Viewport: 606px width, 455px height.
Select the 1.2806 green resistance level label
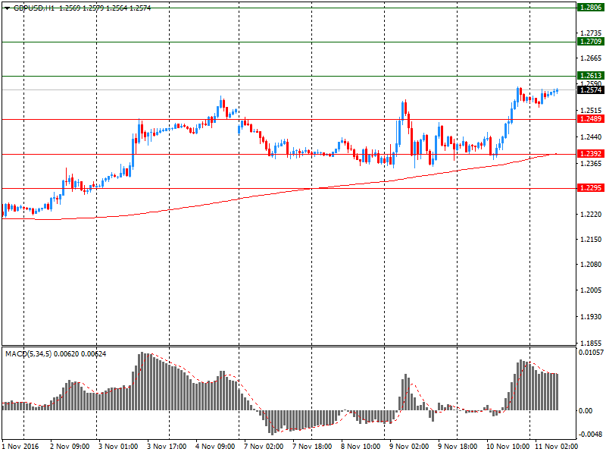590,8
